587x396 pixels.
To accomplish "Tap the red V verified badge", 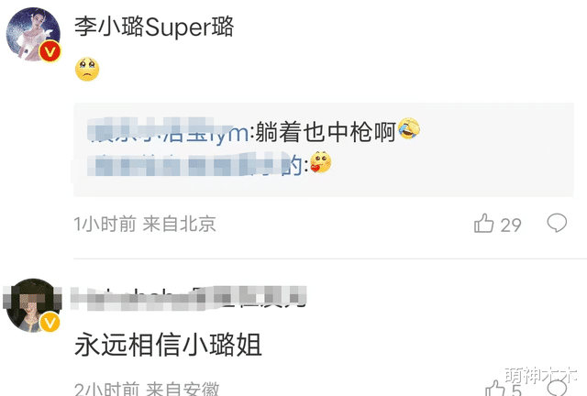I will [x=50, y=51].
